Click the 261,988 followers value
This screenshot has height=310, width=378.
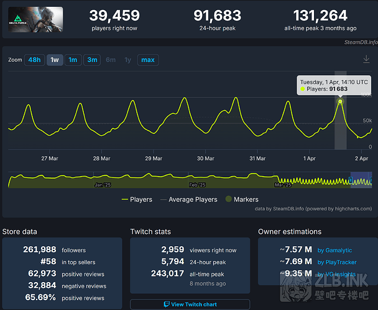point(40,250)
